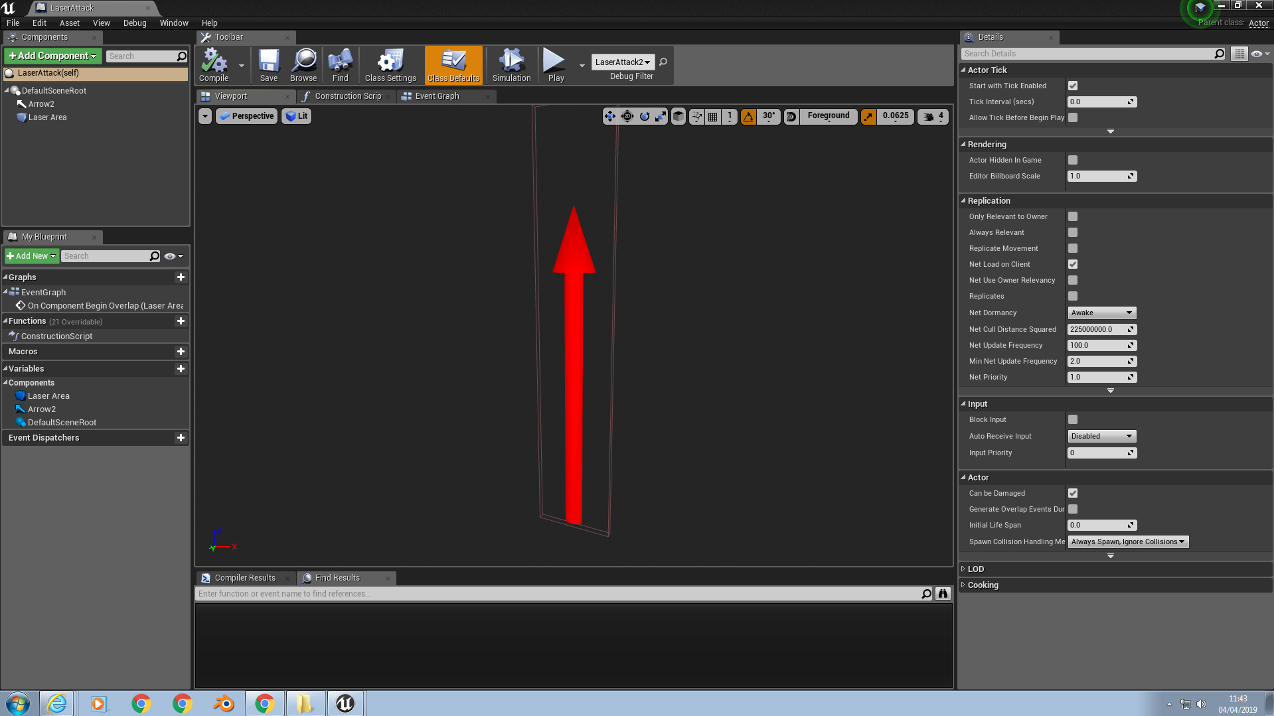Image resolution: width=1274 pixels, height=716 pixels.
Task: Select the translate gizmo tool in viewport
Action: 609,117
